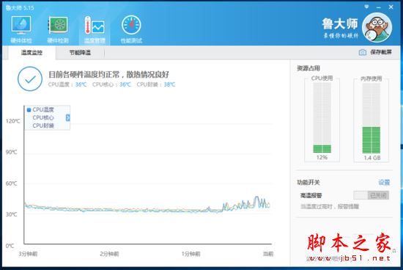
Task: Open the 设置 link in 功能开关
Action: [384, 183]
